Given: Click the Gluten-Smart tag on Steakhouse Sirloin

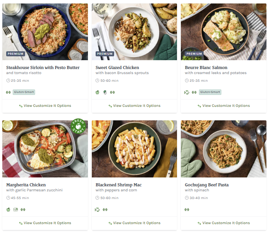Looking at the screenshot, I should point(24,92).
